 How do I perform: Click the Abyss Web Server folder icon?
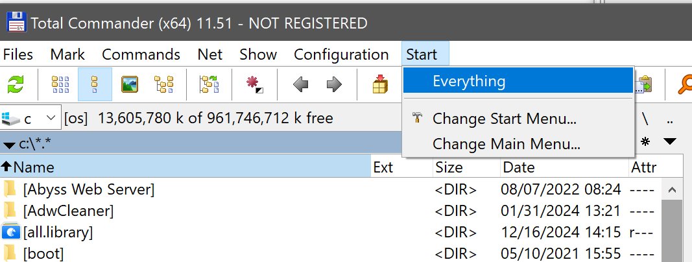click(10, 189)
